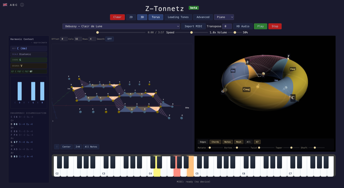Click the DEGREE V field
Image resolution: width=344 pixels, height=188 pixels.
[29, 66]
